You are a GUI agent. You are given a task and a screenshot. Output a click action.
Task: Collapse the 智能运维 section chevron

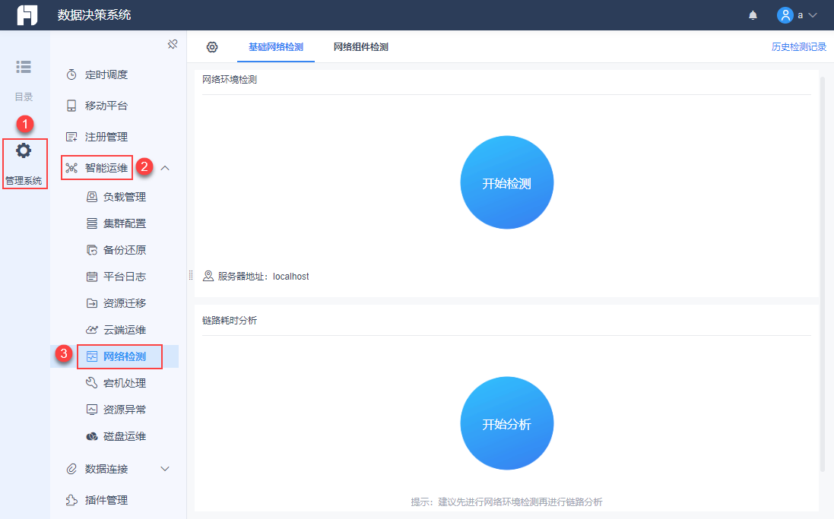(165, 168)
